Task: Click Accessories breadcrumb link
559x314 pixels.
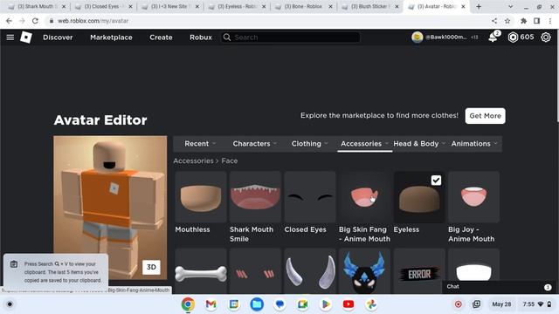Action: [193, 160]
